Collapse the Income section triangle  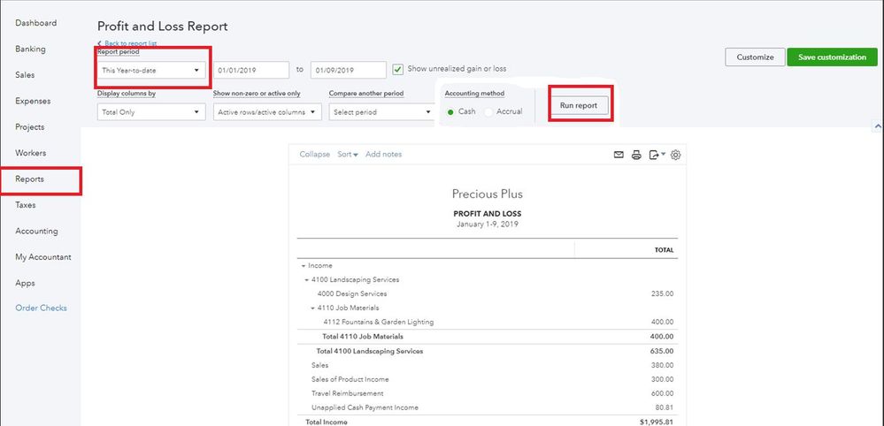point(304,265)
